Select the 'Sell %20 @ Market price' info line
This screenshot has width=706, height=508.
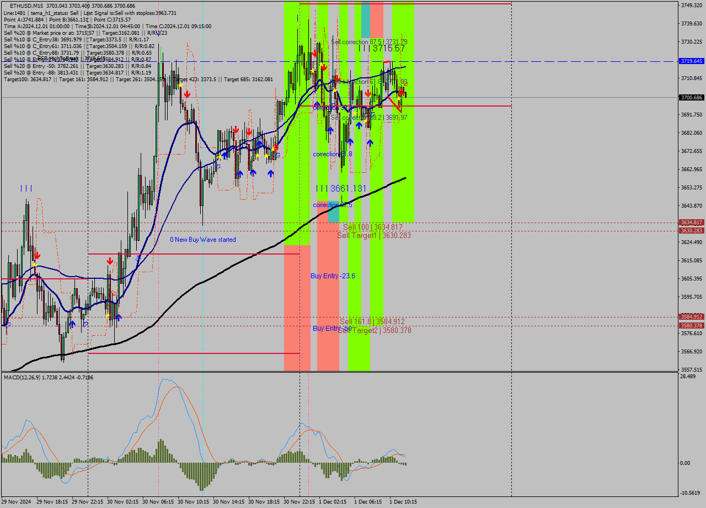[x=85, y=33]
